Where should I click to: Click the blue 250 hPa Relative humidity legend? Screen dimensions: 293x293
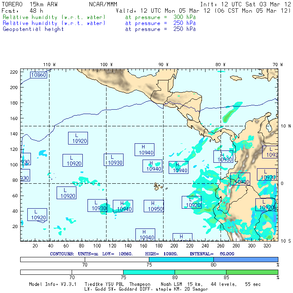[54, 23]
